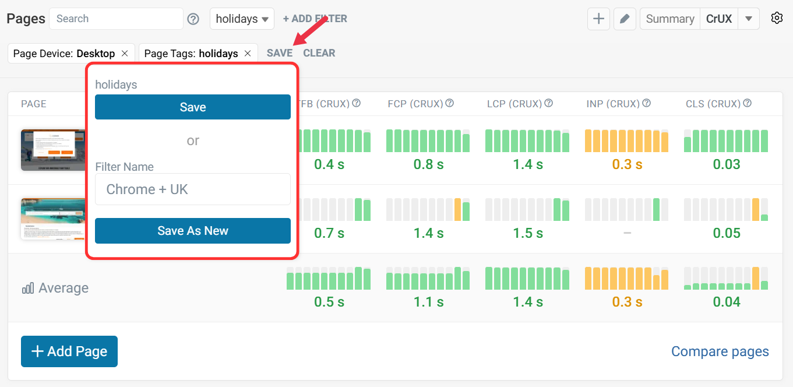Viewport: 793px width, 387px height.
Task: Click the LCP (CRUX) help icon
Action: coord(549,103)
